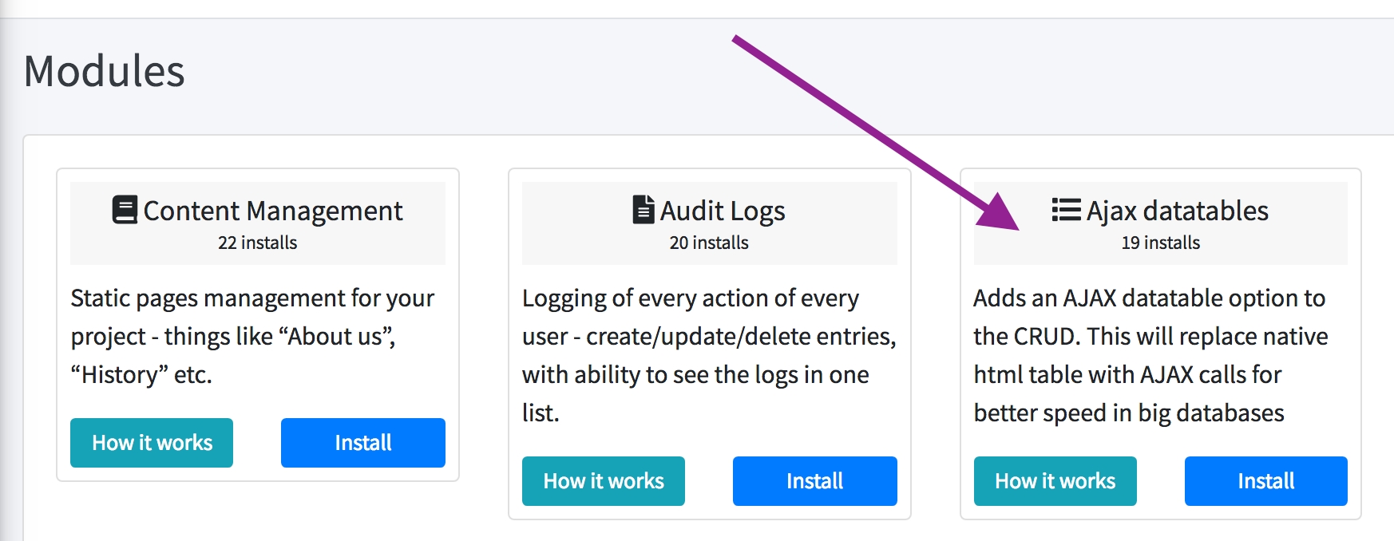Click the Audit Logs logging description text

coord(708,355)
